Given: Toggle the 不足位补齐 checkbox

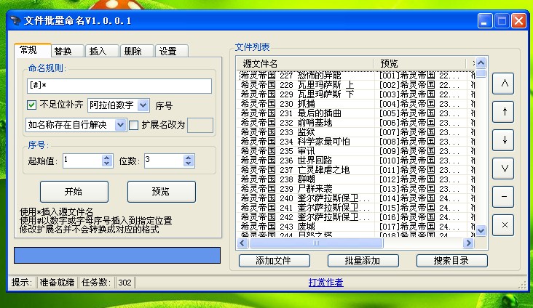Looking at the screenshot, I should [x=31, y=105].
